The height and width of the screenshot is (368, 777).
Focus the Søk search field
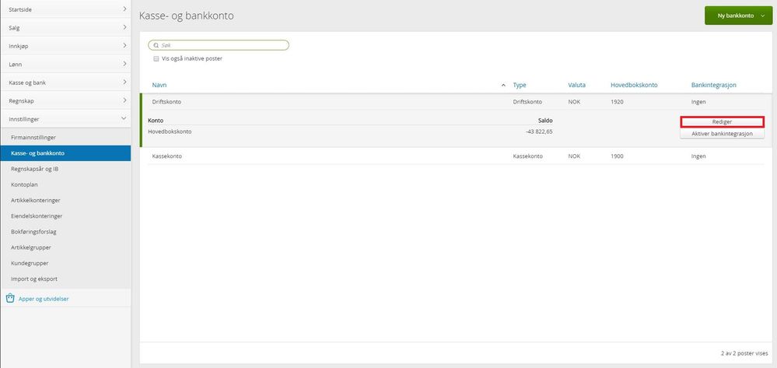219,45
